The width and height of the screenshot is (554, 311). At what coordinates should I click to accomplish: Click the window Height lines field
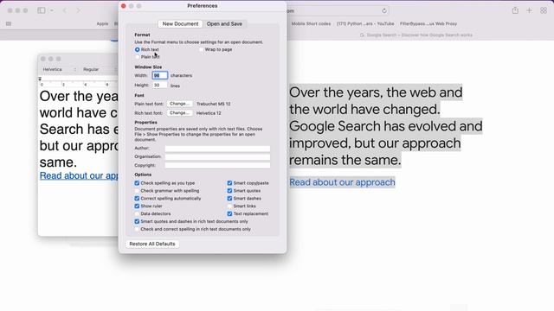159,86
